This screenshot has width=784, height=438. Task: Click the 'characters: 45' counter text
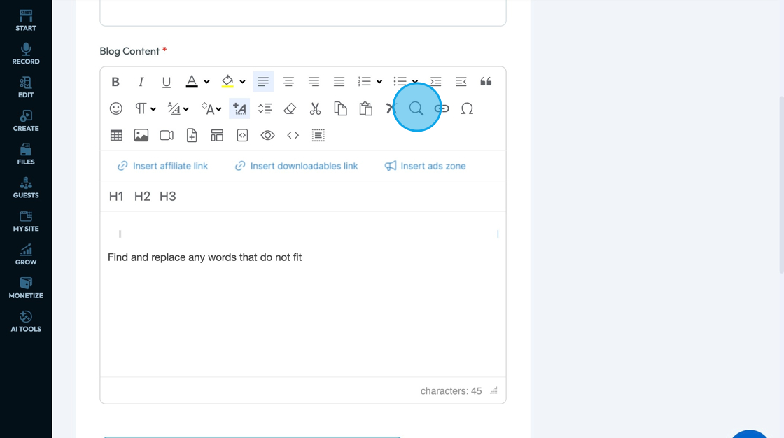(451, 391)
